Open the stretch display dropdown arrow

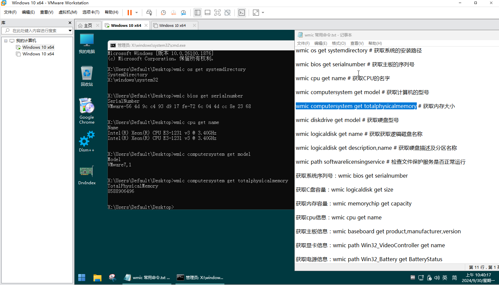tap(263, 13)
